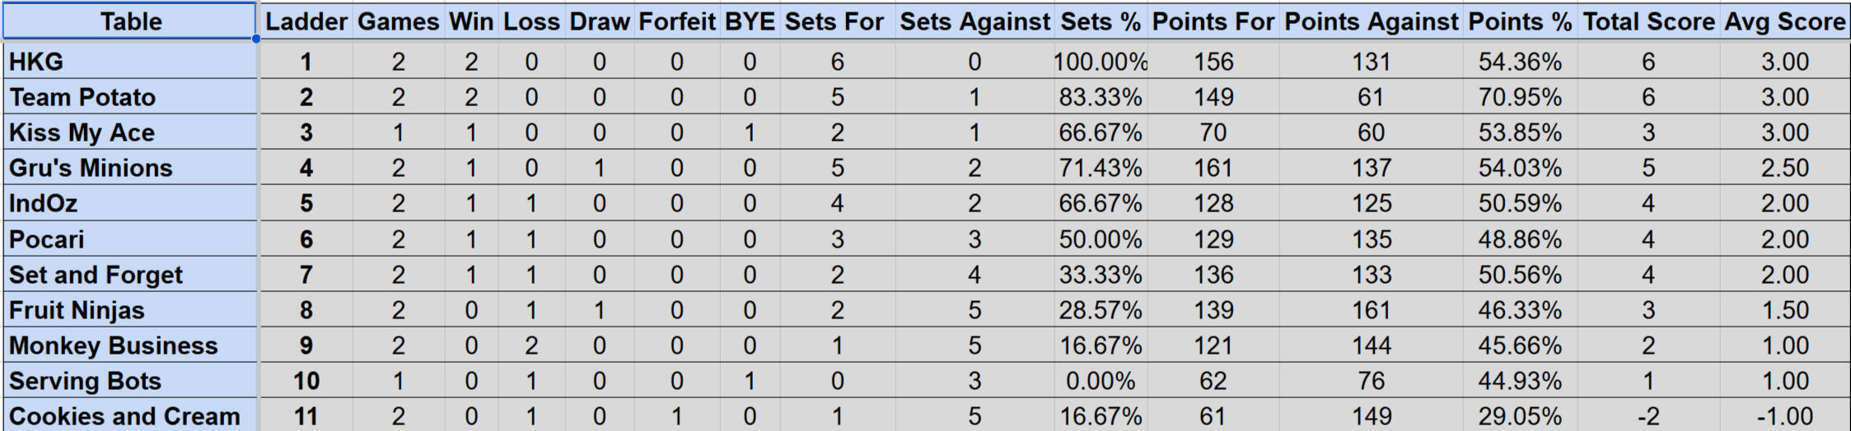
Task: Click the -2 Total Score cell
Action: [x=1648, y=416]
